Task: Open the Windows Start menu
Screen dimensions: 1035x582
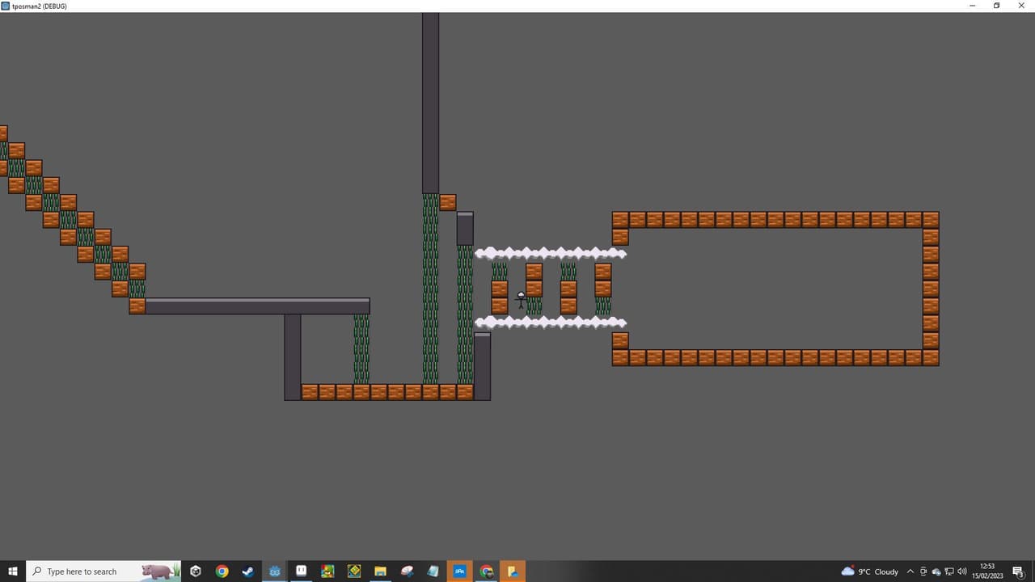Action: coord(13,571)
